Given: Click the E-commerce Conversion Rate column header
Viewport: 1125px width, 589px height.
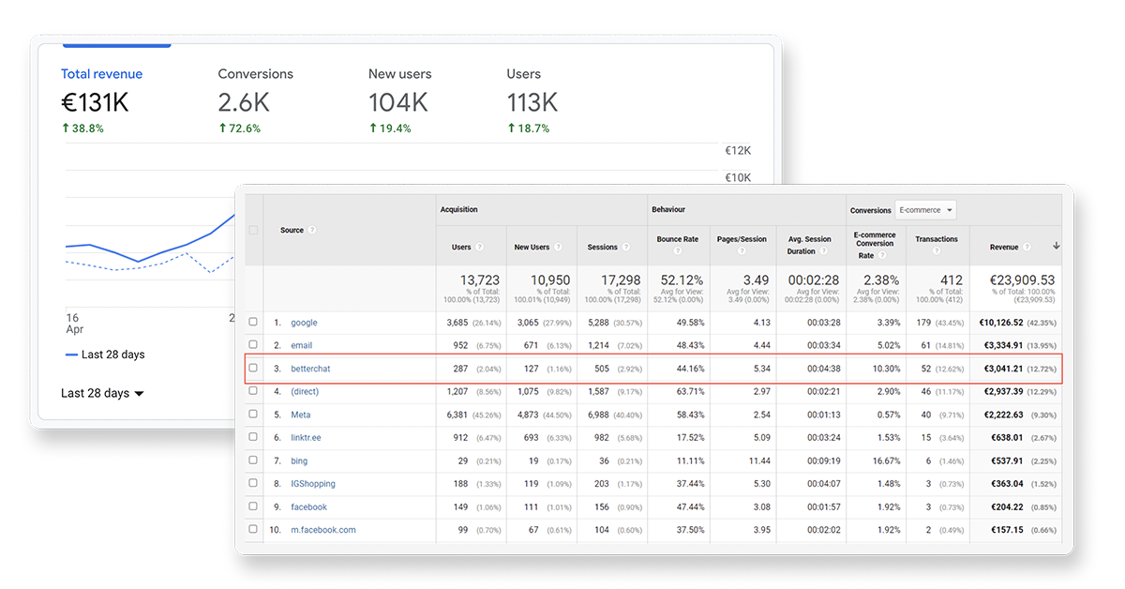Looking at the screenshot, I should pyautogui.click(x=875, y=246).
